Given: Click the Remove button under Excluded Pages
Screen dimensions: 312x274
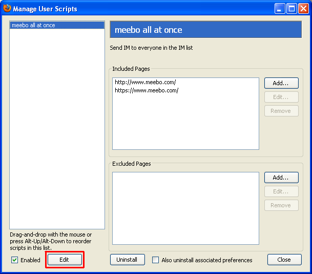Looking at the screenshot, I should click(281, 205).
